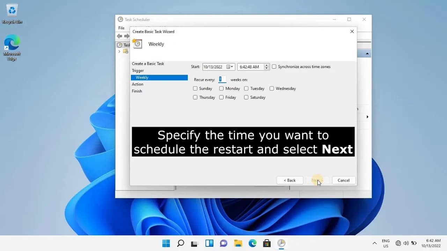The image size is (447, 251).
Task: Click the forward navigation arrow in Task Scheduler toolbar
Action: (127, 36)
